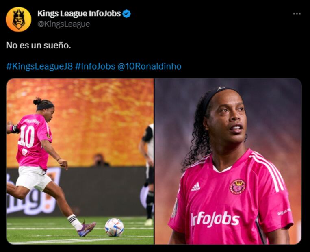This screenshot has width=310, height=252.
Task: Open the three-dot more options menu
Action: pyautogui.click(x=297, y=14)
